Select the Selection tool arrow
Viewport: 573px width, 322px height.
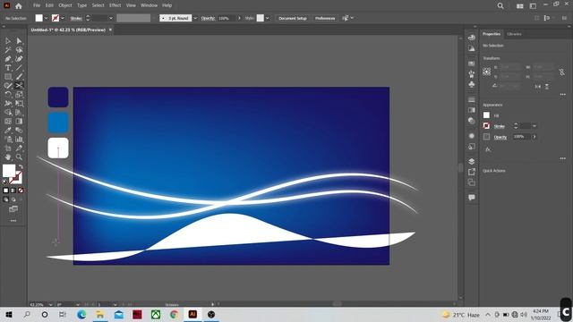click(x=8, y=41)
